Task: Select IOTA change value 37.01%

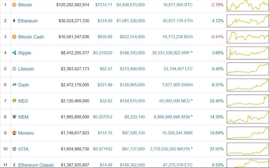Action: (x=217, y=149)
